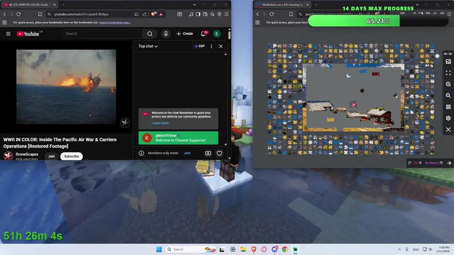Click the WWII video player
The image size is (454, 255).
click(66, 87)
